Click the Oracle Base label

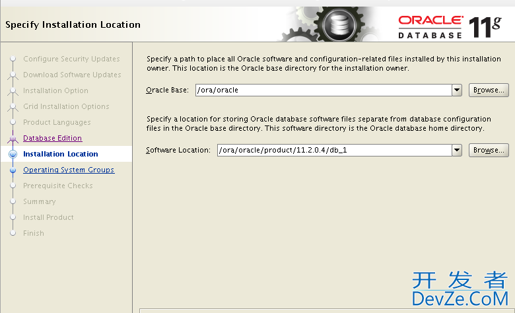[x=167, y=90]
